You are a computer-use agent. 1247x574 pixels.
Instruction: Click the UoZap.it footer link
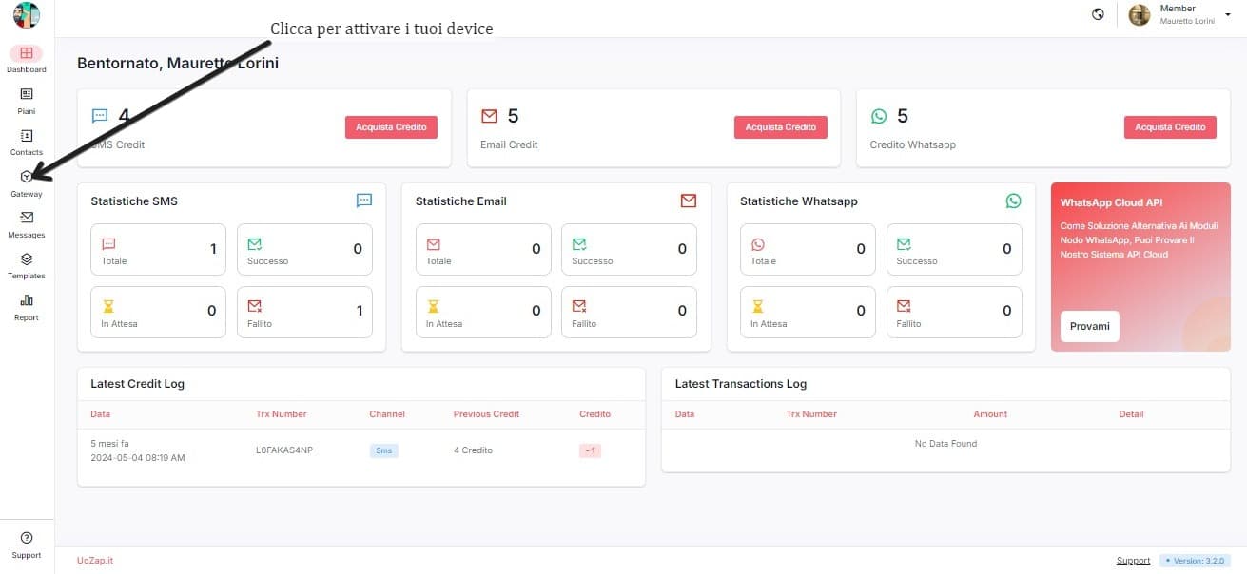coord(95,561)
